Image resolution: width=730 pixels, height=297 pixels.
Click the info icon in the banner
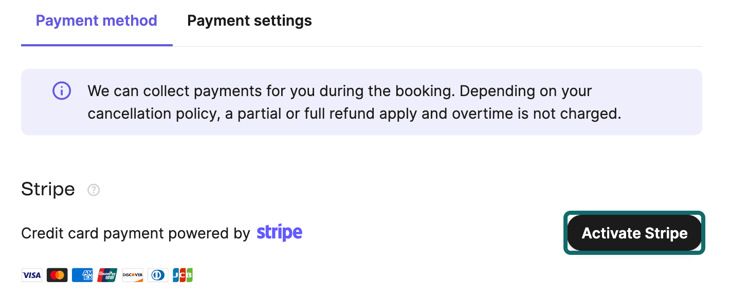61,90
